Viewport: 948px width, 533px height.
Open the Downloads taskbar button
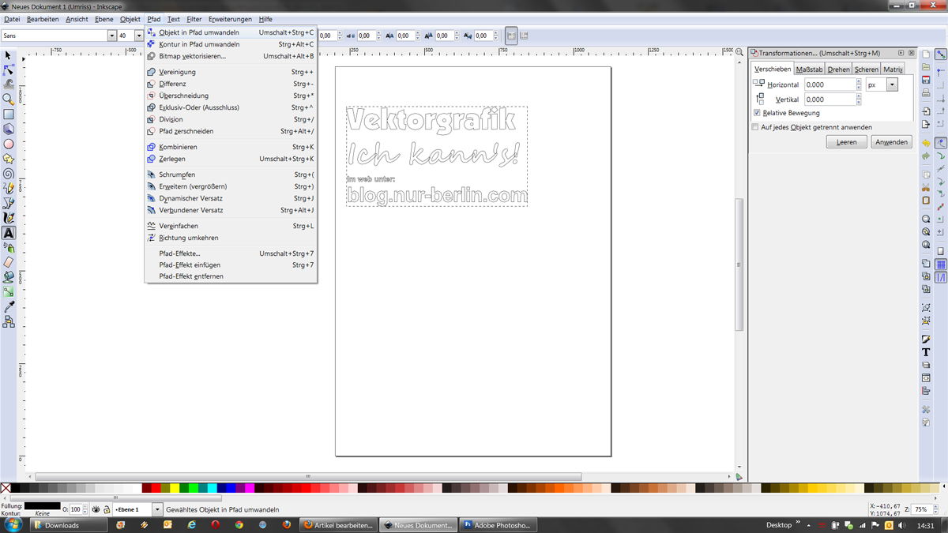pos(67,525)
